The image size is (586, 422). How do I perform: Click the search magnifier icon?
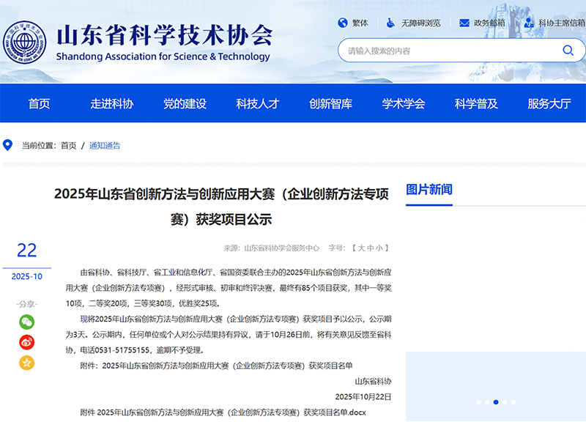pos(568,51)
